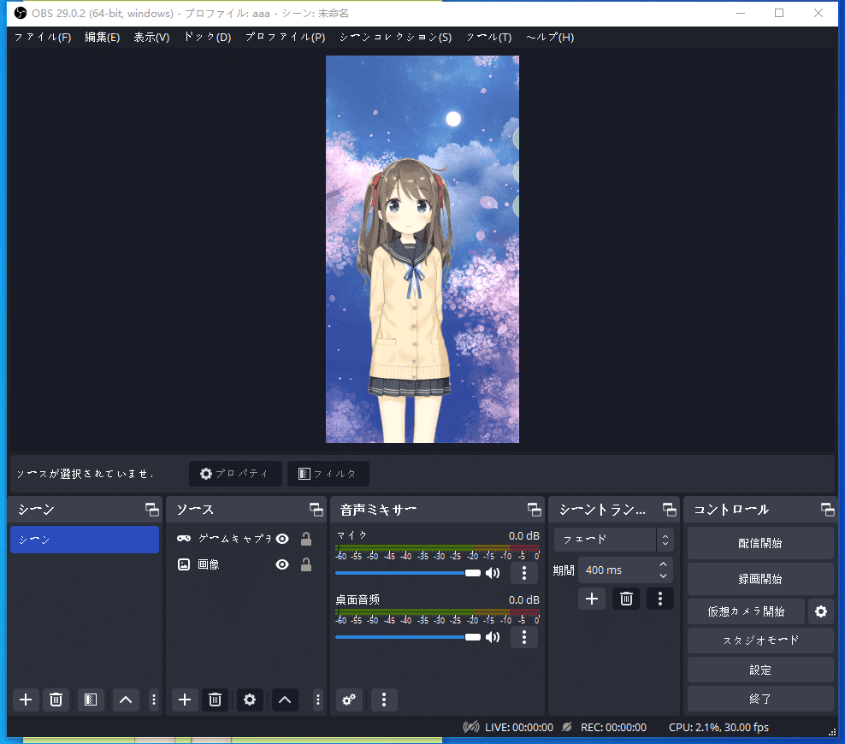Increase transition duration with up arrow
The width and height of the screenshot is (845, 744).
[664, 564]
